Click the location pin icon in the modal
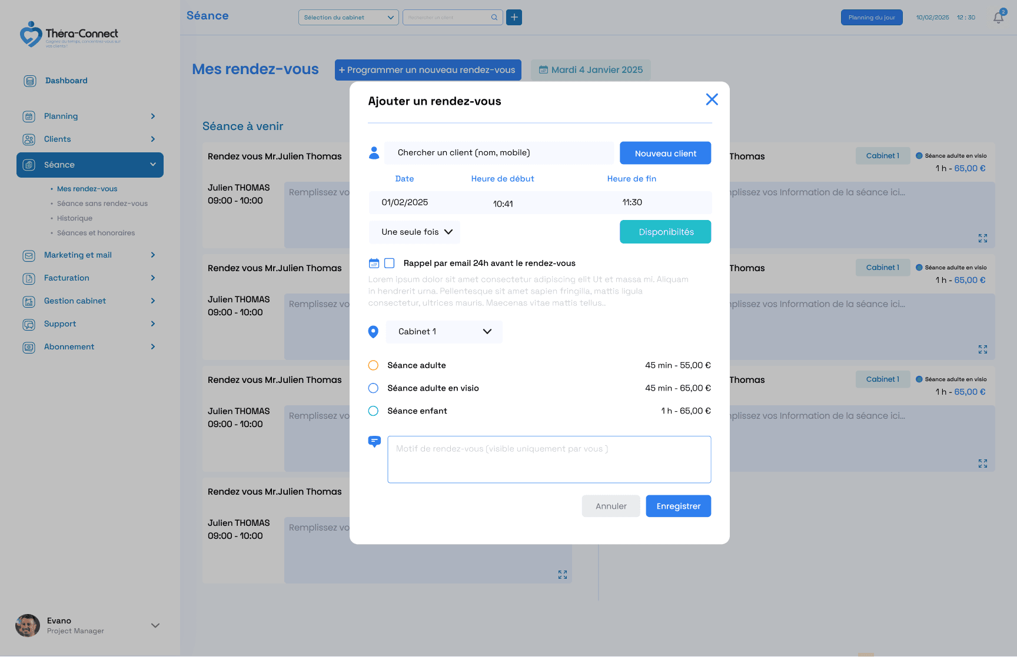Image resolution: width=1017 pixels, height=657 pixels. point(373,332)
